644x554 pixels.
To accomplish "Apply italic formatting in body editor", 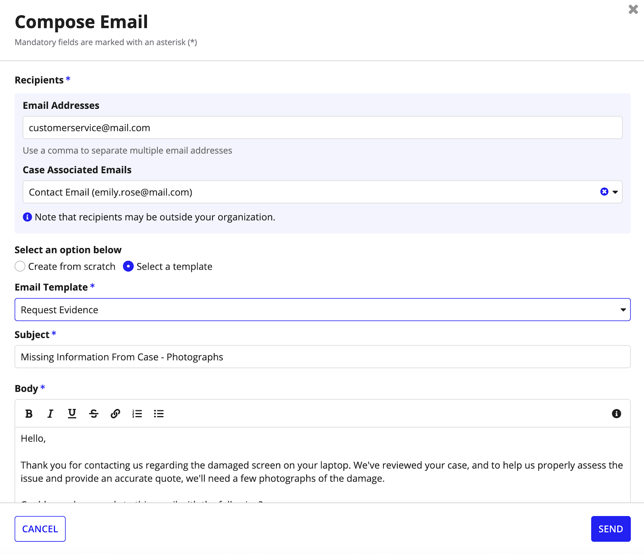I will pyautogui.click(x=50, y=413).
